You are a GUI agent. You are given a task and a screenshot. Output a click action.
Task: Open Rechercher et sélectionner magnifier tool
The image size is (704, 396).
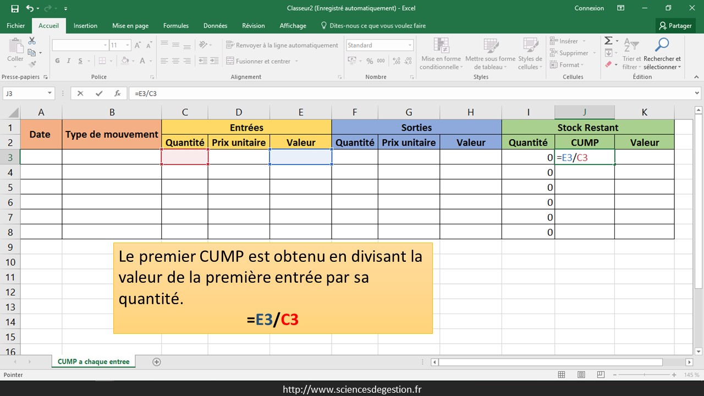[x=662, y=45]
